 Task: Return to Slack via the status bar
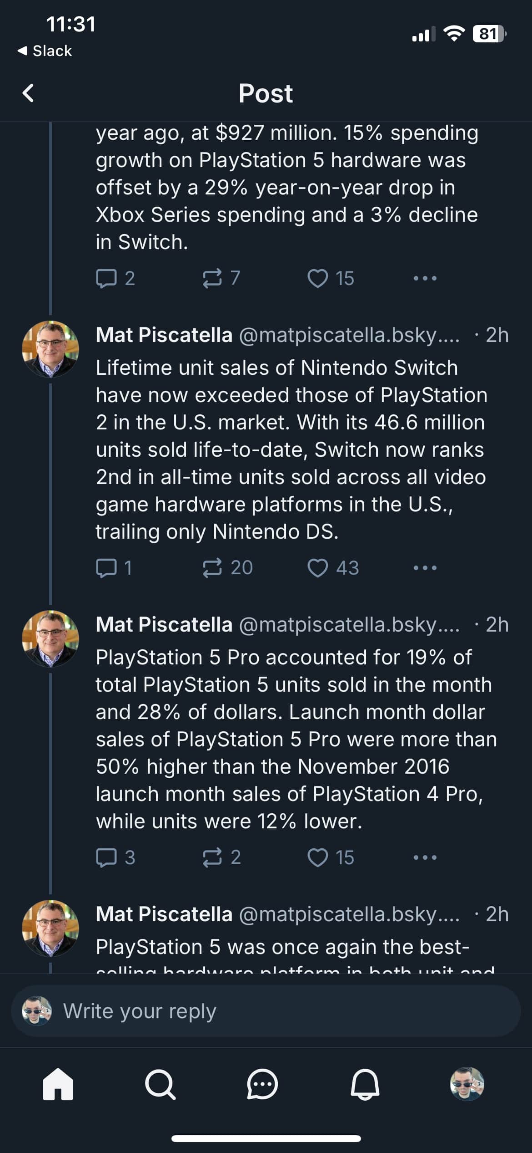click(x=45, y=50)
